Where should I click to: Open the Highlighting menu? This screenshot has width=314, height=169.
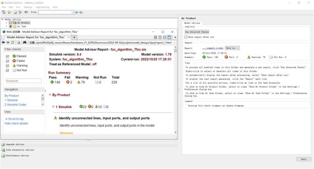click(42, 7)
